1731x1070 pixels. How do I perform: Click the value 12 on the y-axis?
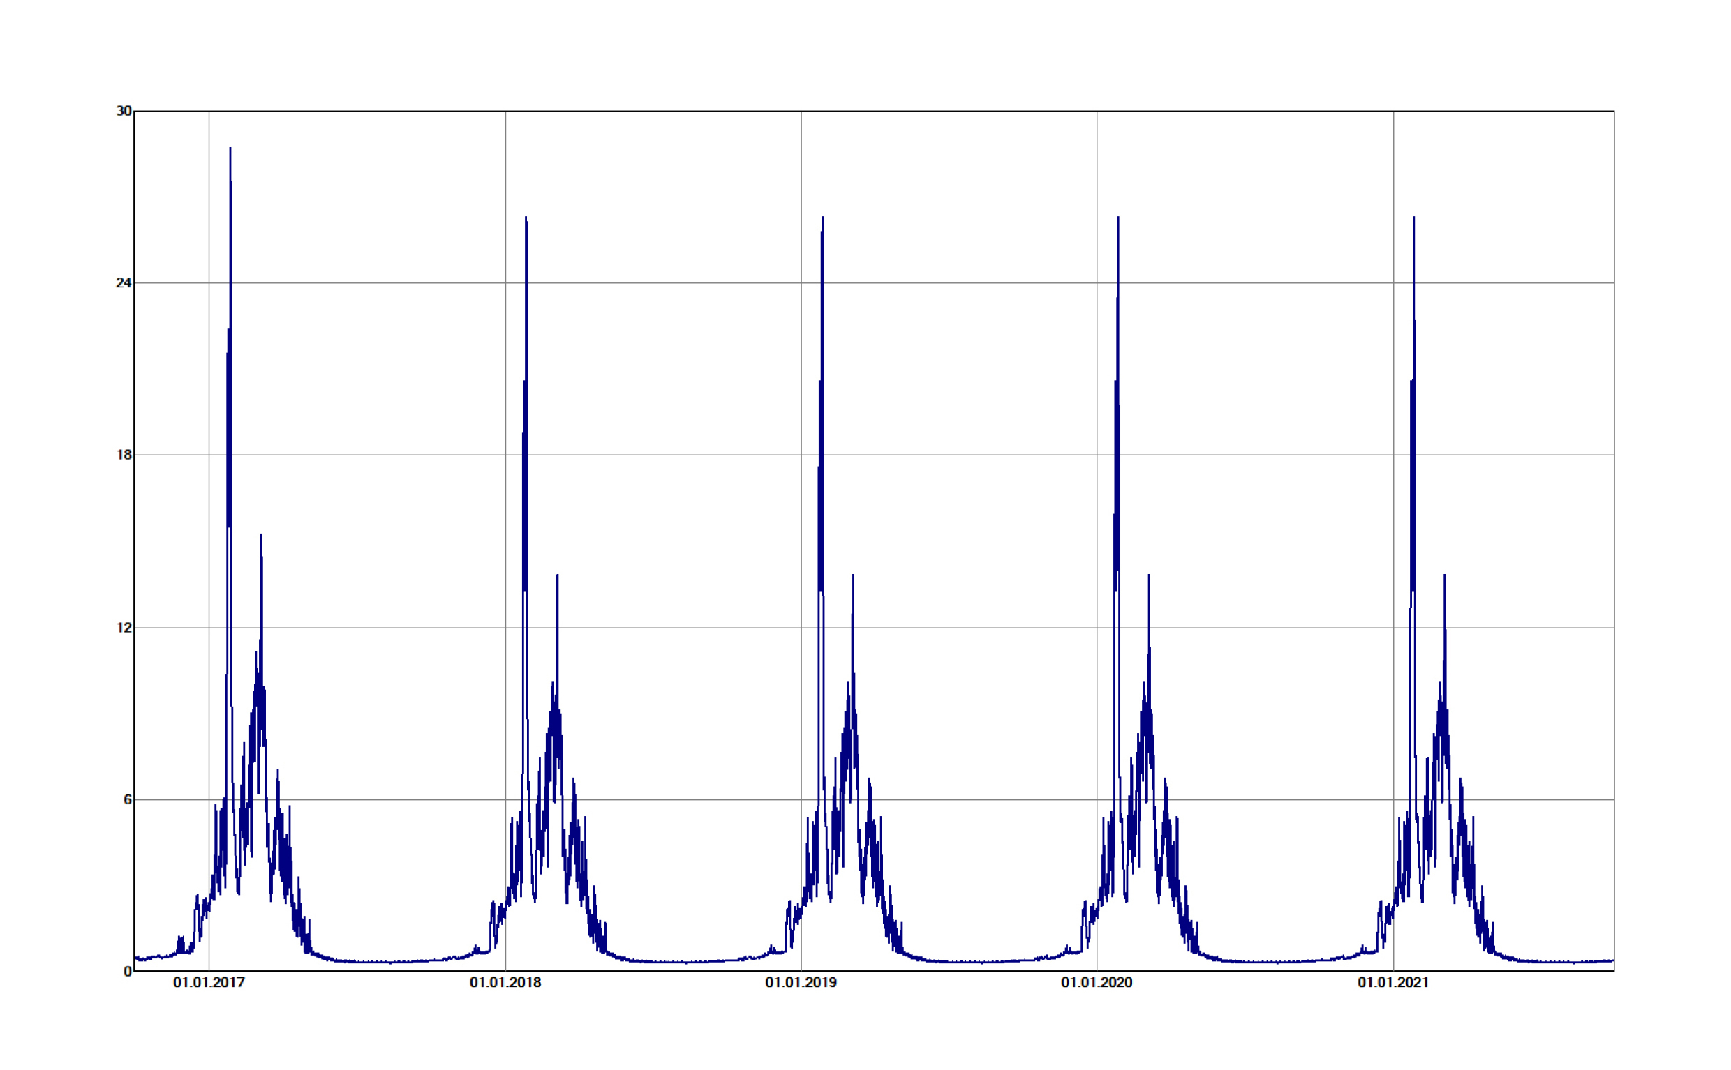pos(124,627)
